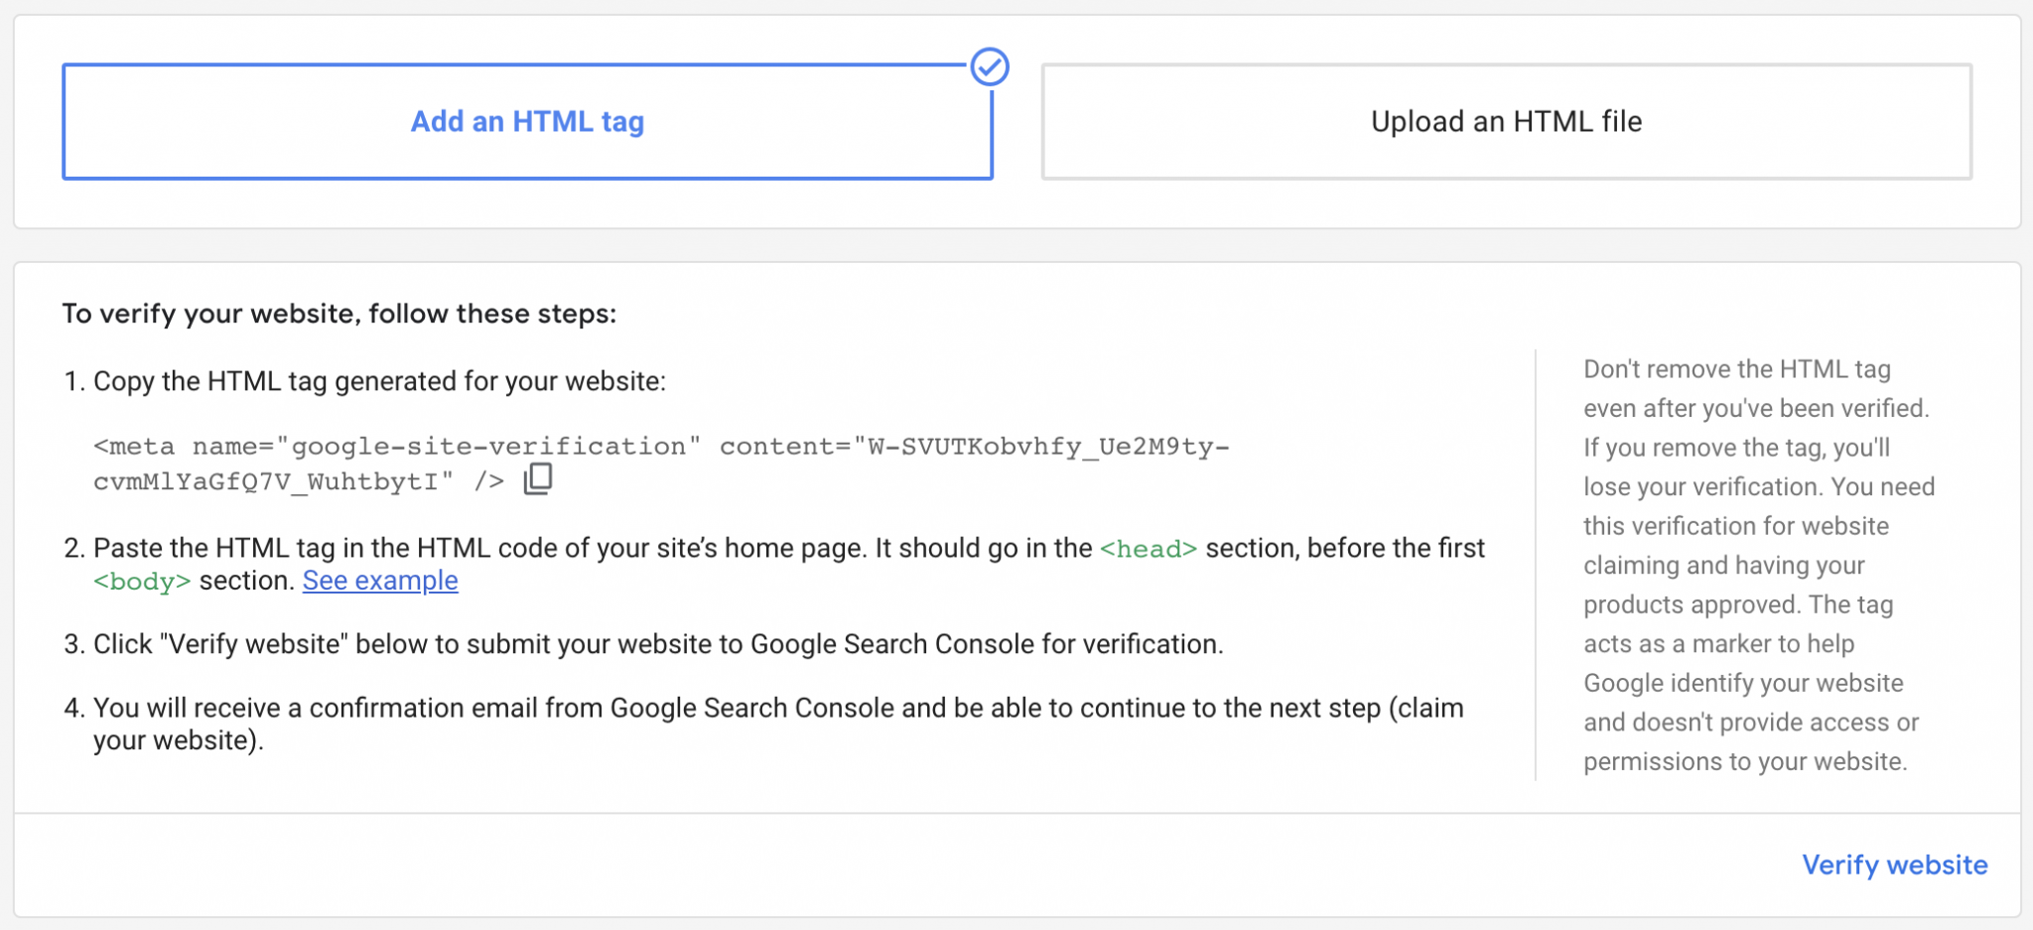This screenshot has height=930, width=2033.
Task: Switch to "Upload an HTML file" method
Action: (1506, 122)
